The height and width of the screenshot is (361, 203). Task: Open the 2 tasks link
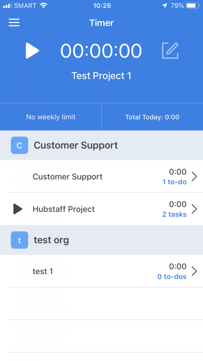[x=174, y=214]
